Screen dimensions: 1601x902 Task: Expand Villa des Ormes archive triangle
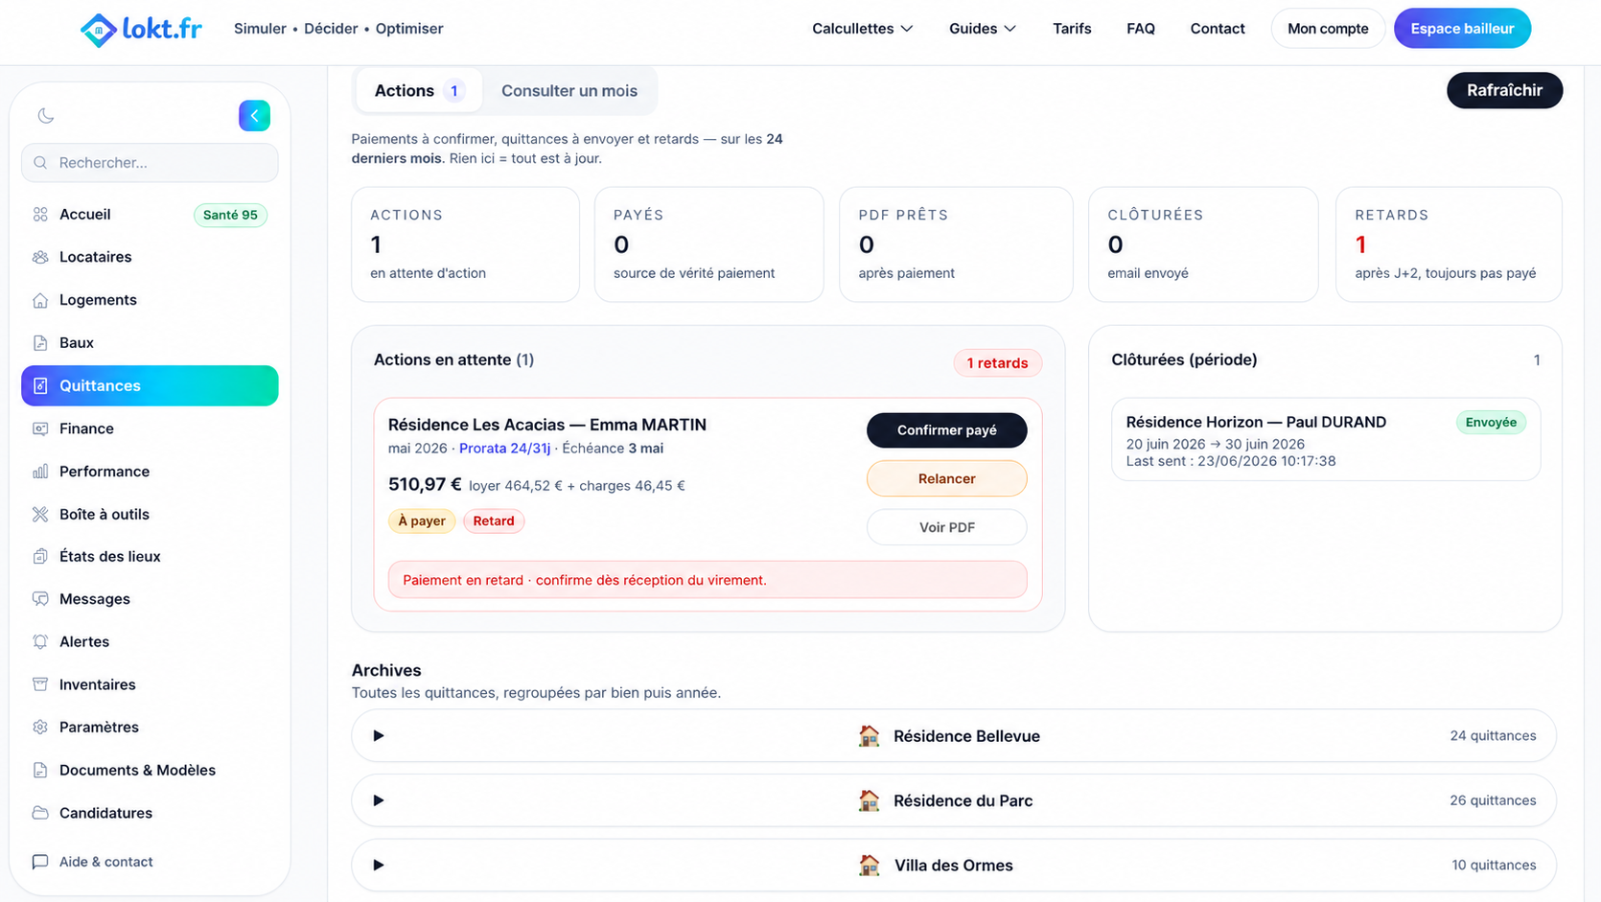click(x=379, y=866)
